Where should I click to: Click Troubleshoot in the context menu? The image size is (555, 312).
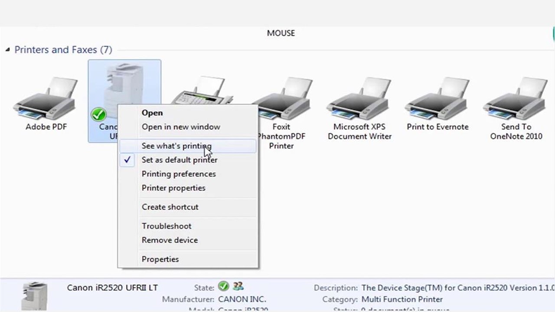166,226
